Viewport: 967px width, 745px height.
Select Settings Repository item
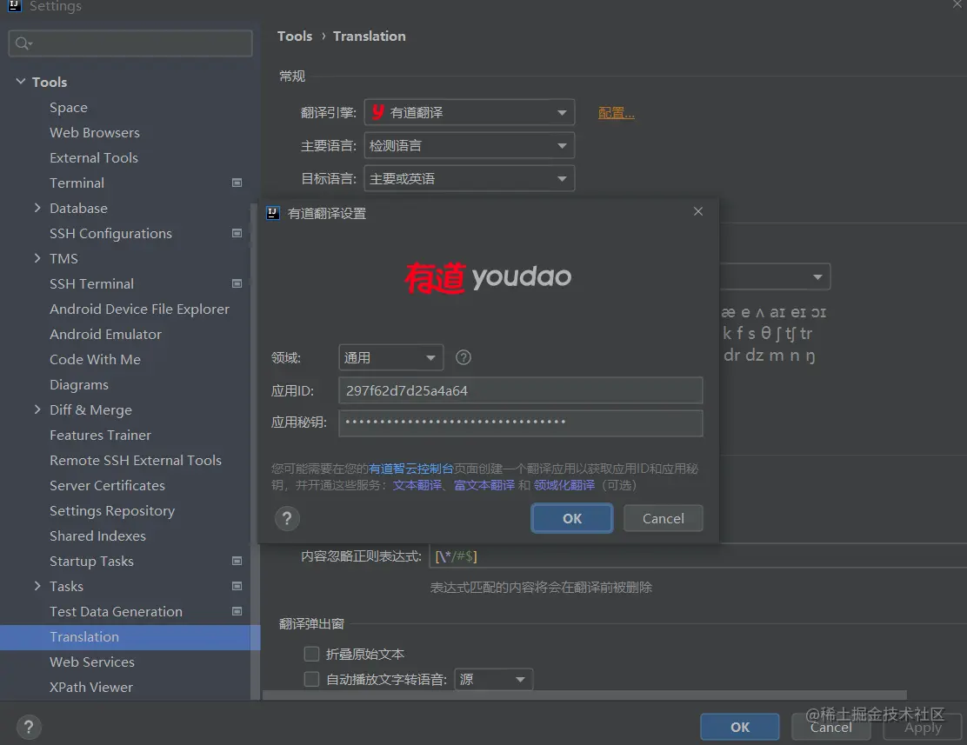112,510
